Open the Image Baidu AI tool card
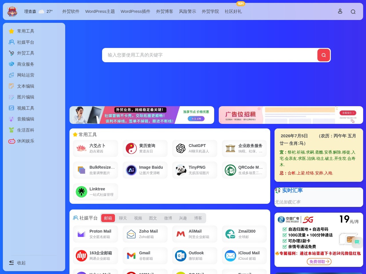 pyautogui.click(x=145, y=170)
